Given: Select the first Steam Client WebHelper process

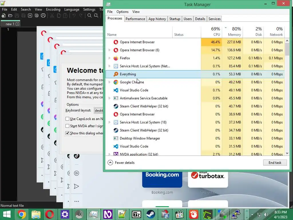Looking at the screenshot, I should tap(195, 106).
